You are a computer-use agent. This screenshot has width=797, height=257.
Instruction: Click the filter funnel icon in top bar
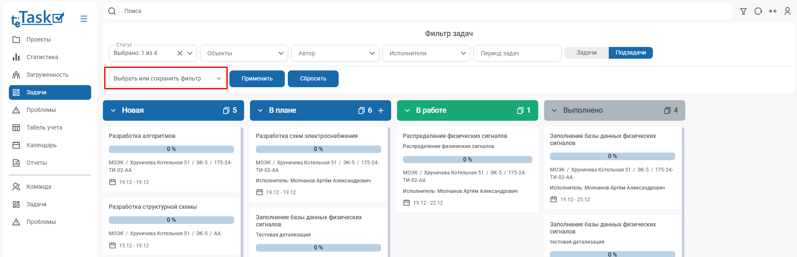pyautogui.click(x=743, y=11)
